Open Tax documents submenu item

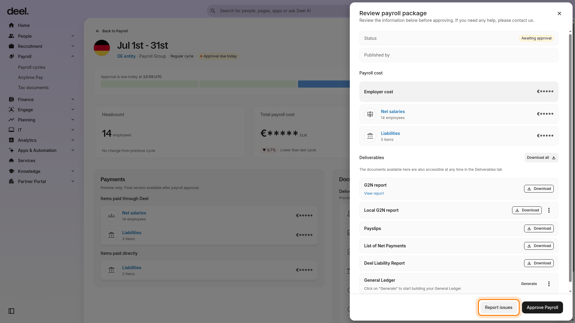[33, 88]
